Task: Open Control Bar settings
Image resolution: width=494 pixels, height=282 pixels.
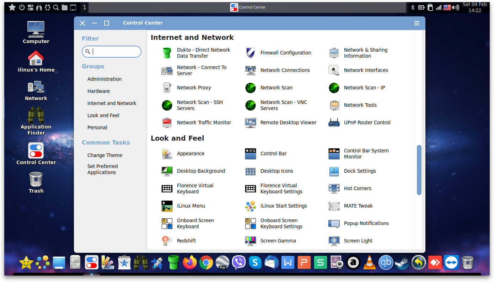Action: pos(266,153)
